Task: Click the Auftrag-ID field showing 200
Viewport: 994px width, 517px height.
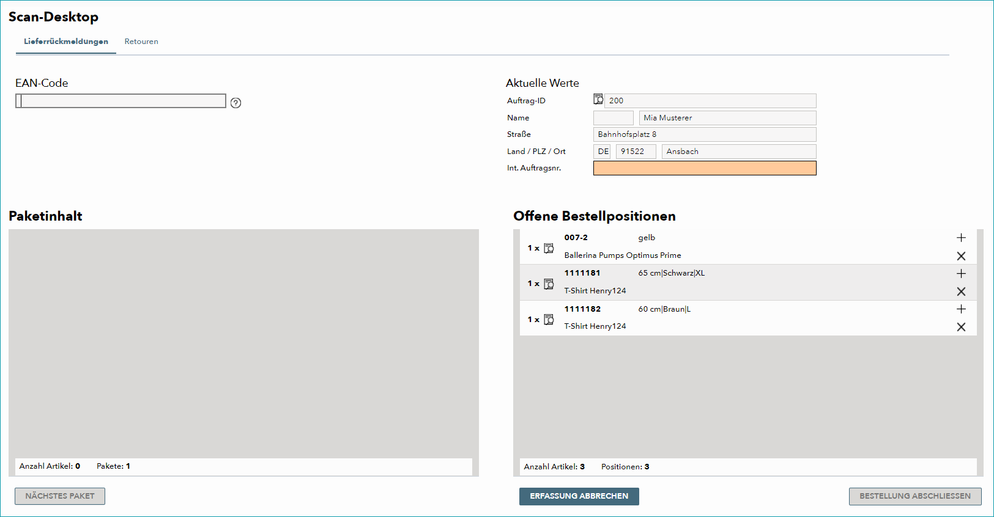Action: click(710, 101)
